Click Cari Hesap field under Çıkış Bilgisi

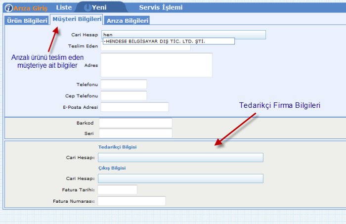click(x=180, y=179)
